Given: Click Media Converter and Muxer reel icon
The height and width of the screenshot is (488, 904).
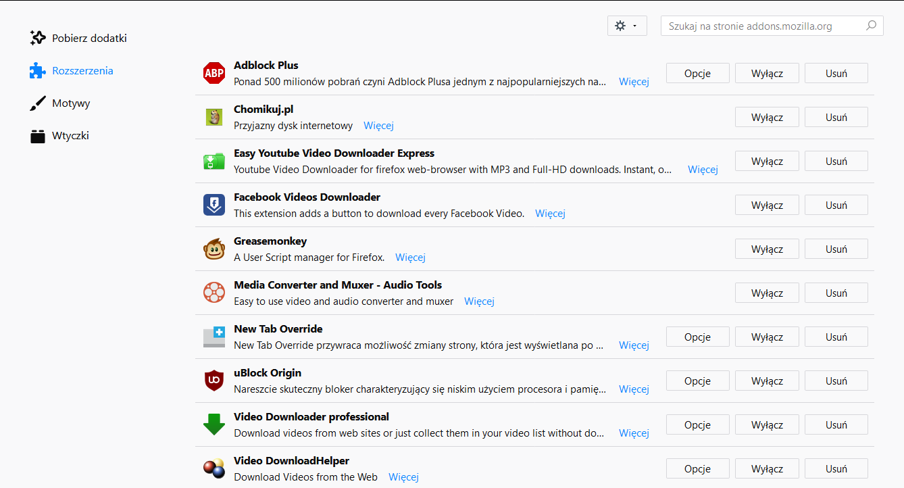Looking at the screenshot, I should click(214, 293).
